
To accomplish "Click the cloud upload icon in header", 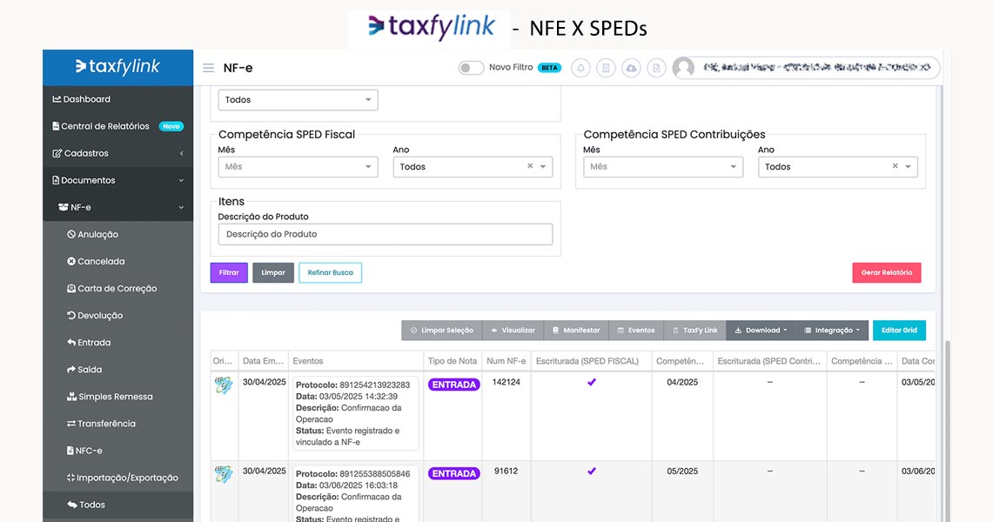I will coord(631,68).
